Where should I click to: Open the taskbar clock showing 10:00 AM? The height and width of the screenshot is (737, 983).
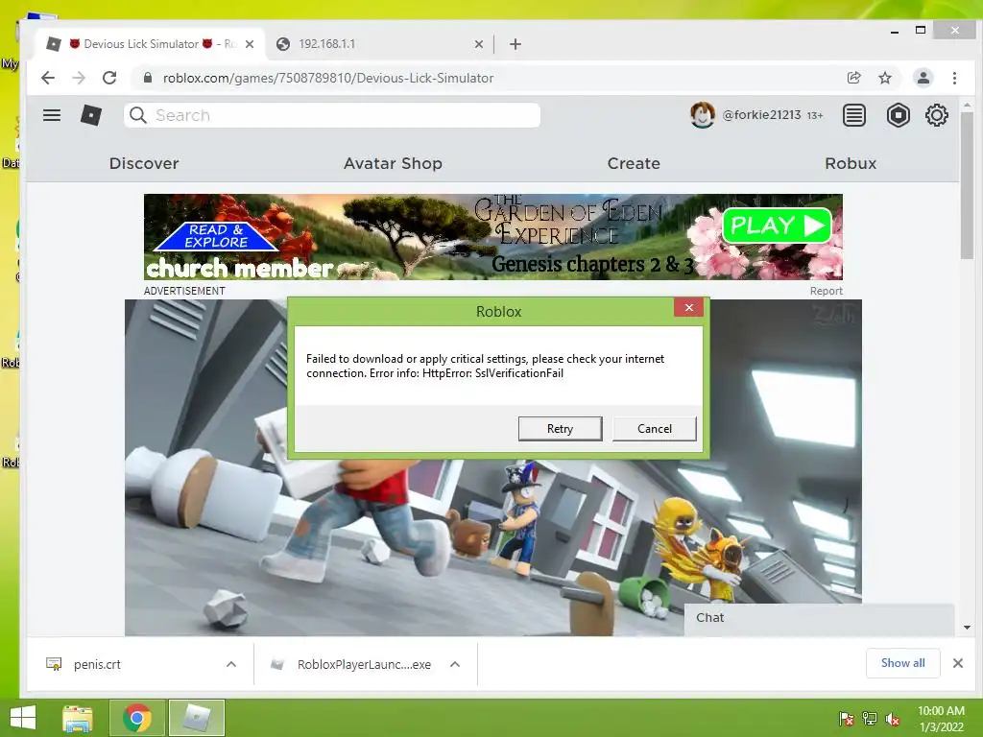pyautogui.click(x=941, y=719)
